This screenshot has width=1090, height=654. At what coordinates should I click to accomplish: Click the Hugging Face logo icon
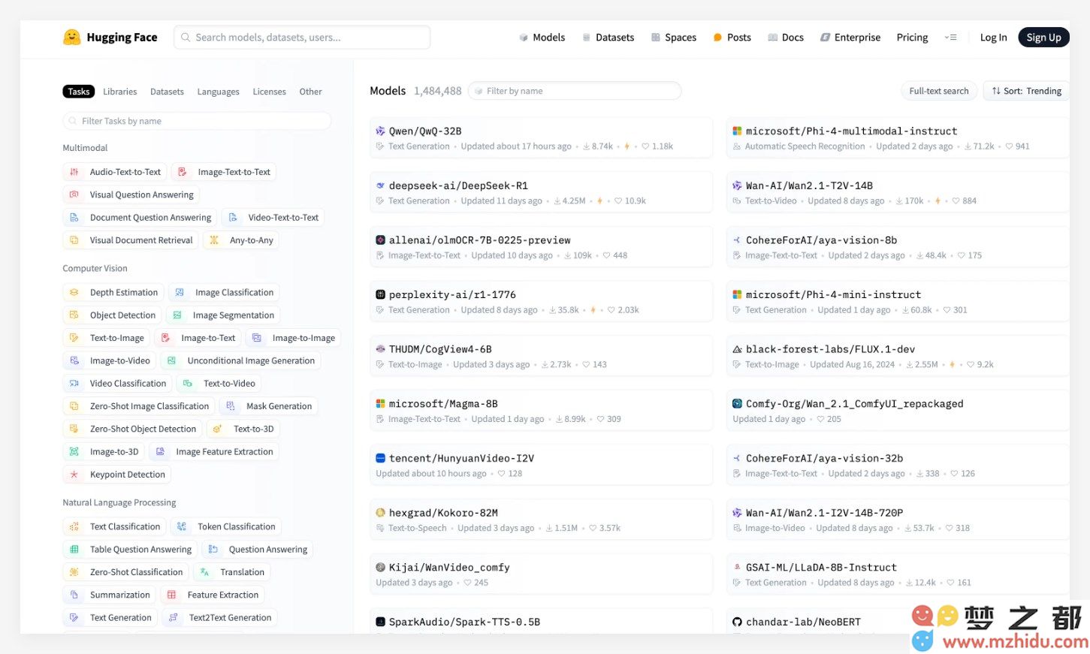[x=71, y=37]
